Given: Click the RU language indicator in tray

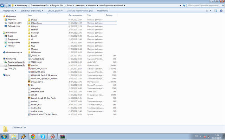Looking at the screenshot, I should pos(196,136).
